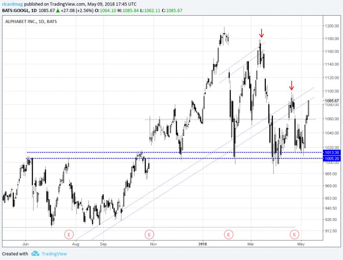The height and width of the screenshot is (260, 343).
Task: Click the 940.50 price axis label
Action: click(331, 208)
